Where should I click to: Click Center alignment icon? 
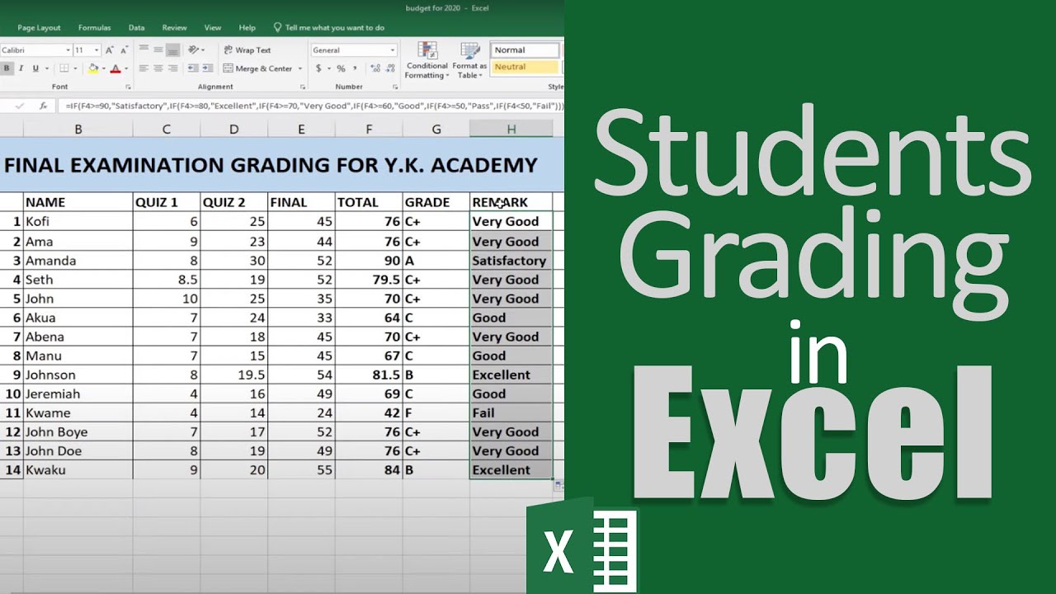point(158,68)
